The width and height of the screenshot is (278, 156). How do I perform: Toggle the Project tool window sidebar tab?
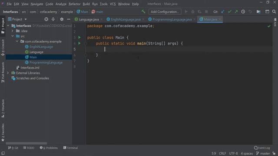pos(3,26)
